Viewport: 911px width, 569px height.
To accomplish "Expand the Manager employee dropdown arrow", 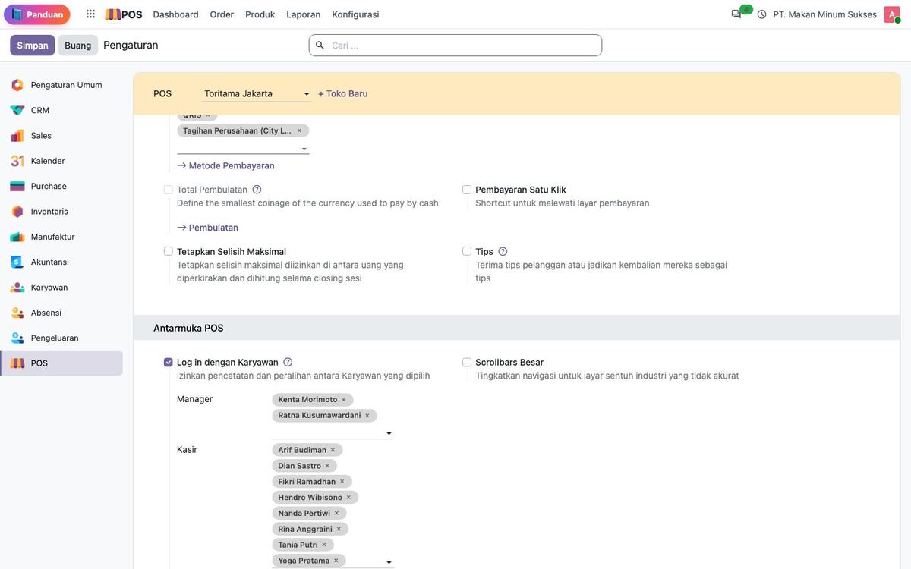I will coord(389,433).
